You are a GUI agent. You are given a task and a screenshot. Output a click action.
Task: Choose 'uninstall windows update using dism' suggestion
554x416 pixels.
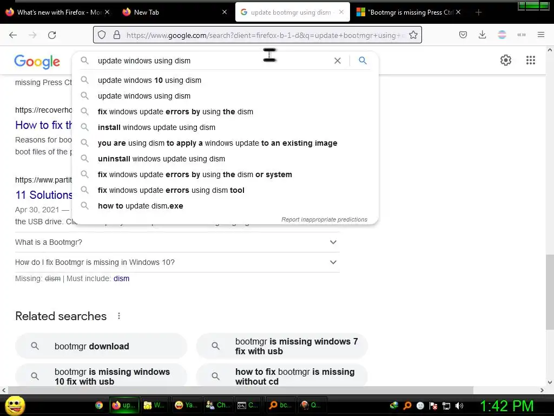[225, 159]
